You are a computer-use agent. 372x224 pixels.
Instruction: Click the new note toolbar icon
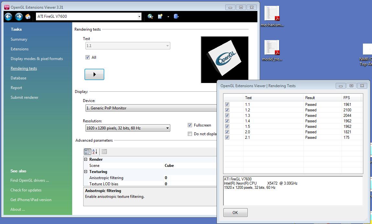tap(160, 16)
